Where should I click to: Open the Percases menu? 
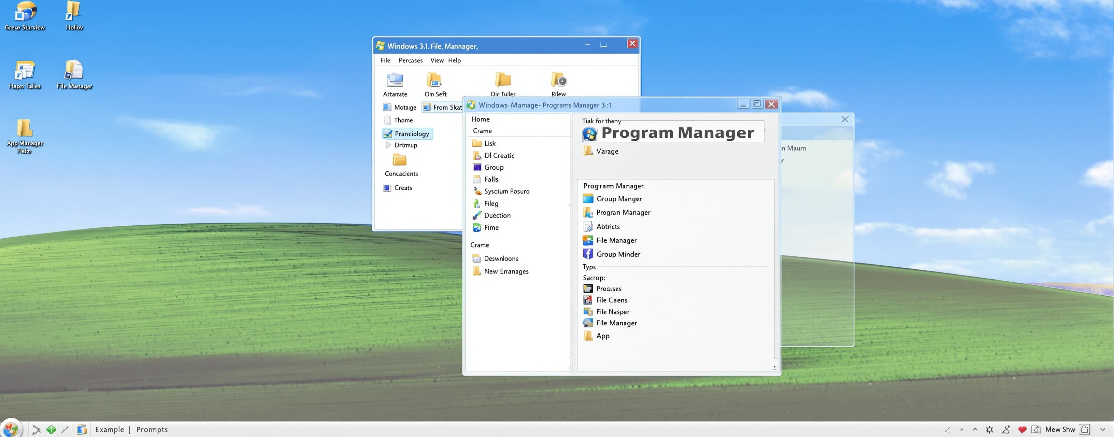(x=410, y=60)
